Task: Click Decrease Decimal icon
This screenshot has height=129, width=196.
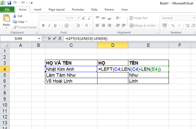Action: [x=193, y=25]
